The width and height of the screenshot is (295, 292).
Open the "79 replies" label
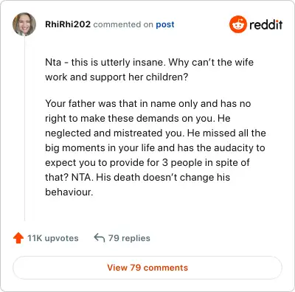coord(129,238)
